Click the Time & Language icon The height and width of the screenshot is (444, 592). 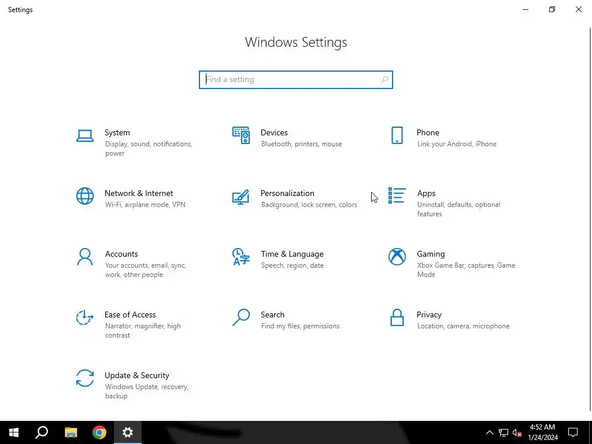pos(241,257)
